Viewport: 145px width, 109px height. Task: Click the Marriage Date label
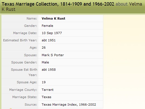coord(25,33)
